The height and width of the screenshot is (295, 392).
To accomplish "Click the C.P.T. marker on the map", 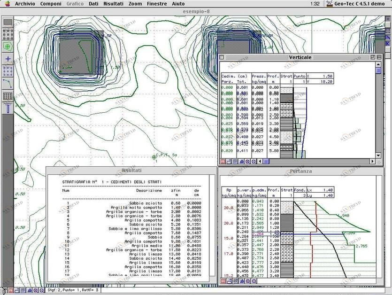I will [x=154, y=156].
